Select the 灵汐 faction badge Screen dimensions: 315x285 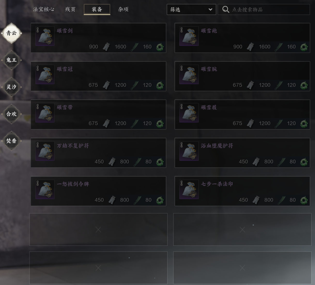click(x=11, y=87)
